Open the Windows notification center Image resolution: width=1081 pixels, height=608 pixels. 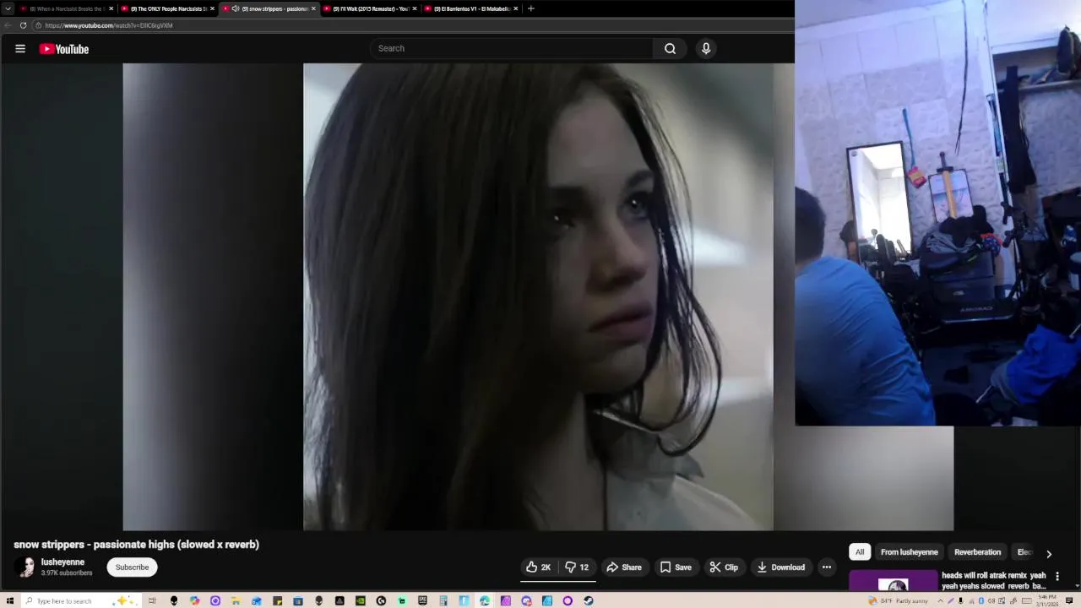click(1068, 601)
